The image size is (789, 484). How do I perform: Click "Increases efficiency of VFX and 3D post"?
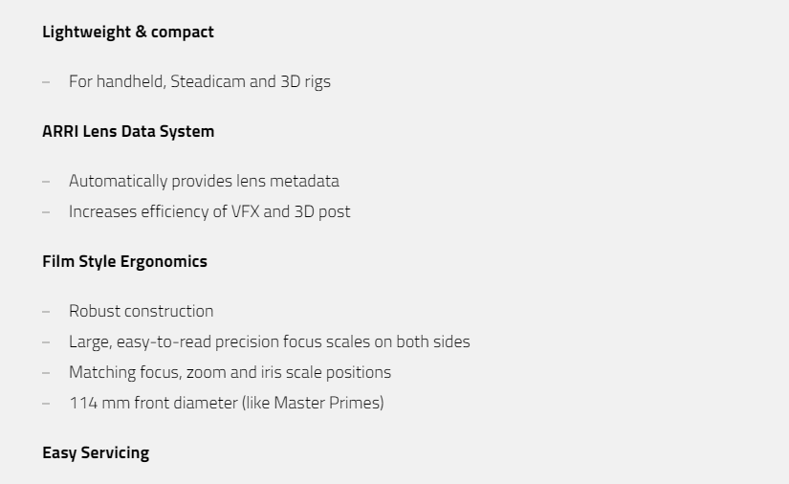pos(209,211)
